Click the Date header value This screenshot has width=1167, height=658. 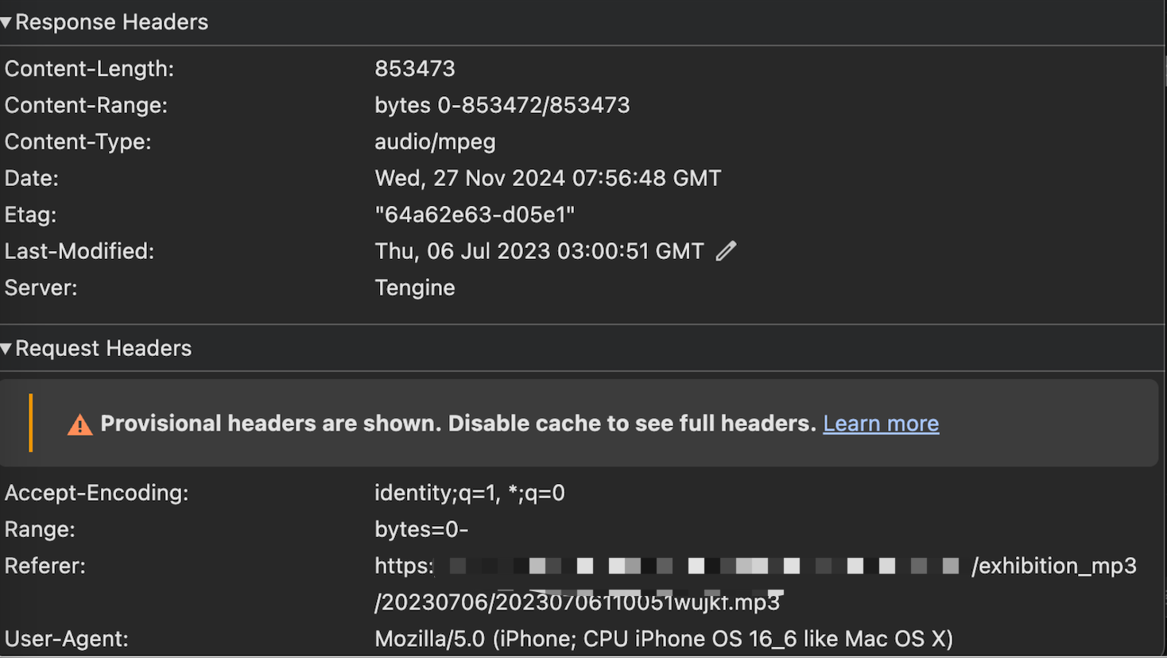pyautogui.click(x=548, y=178)
